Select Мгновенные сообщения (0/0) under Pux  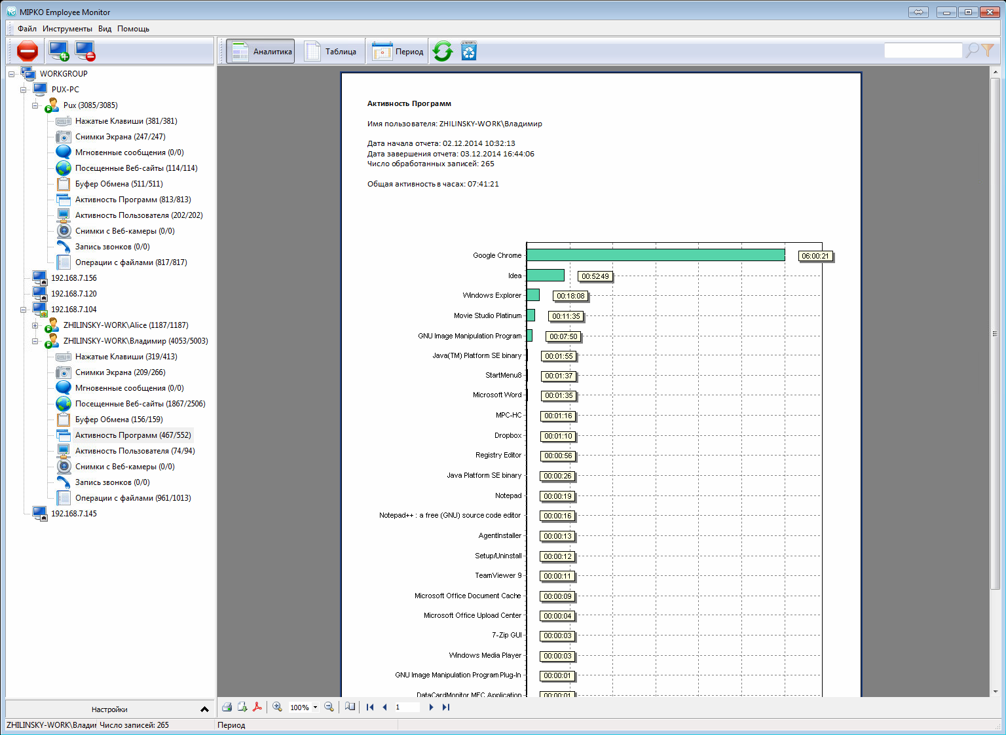point(130,152)
